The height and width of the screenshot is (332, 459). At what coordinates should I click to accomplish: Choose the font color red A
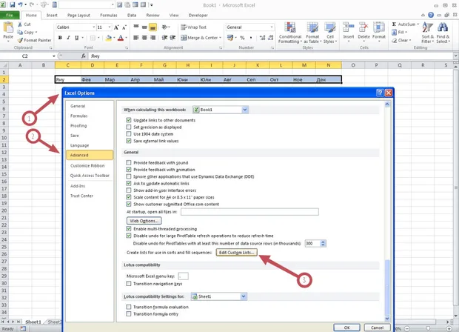(121, 38)
